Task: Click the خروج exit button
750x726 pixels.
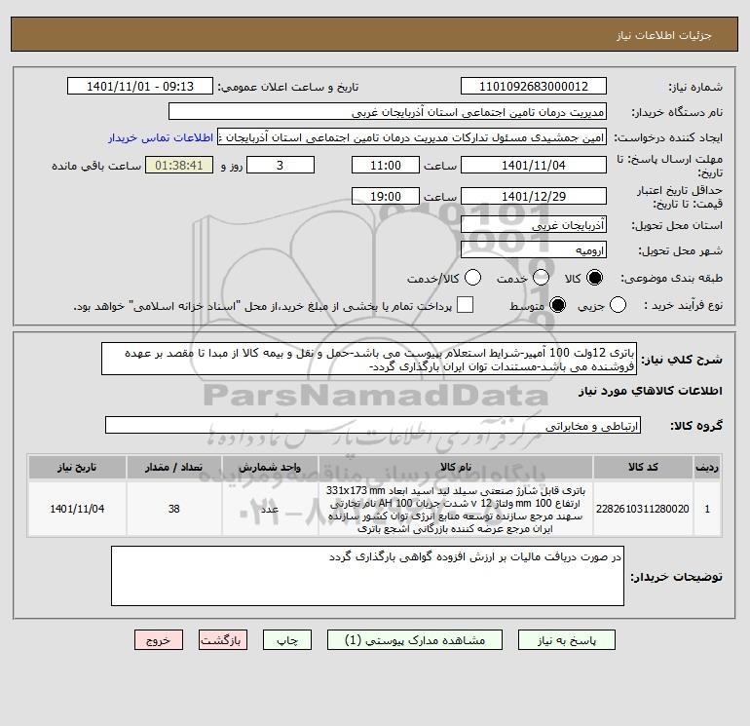Action: (159, 640)
